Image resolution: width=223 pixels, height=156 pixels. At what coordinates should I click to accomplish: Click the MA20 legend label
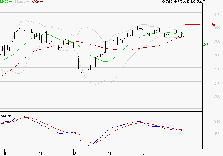pyautogui.click(x=4, y=2)
